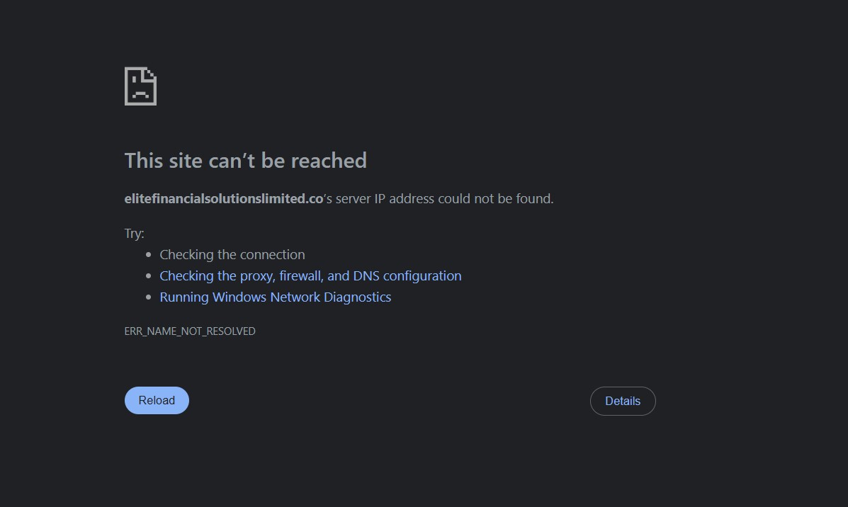This screenshot has width=848, height=507.
Task: Click the word "reached" in the heading
Action: click(x=329, y=161)
